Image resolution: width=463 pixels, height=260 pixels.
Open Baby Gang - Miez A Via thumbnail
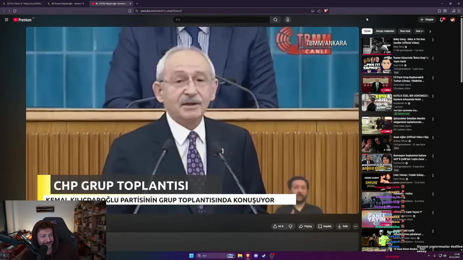pyautogui.click(x=377, y=46)
